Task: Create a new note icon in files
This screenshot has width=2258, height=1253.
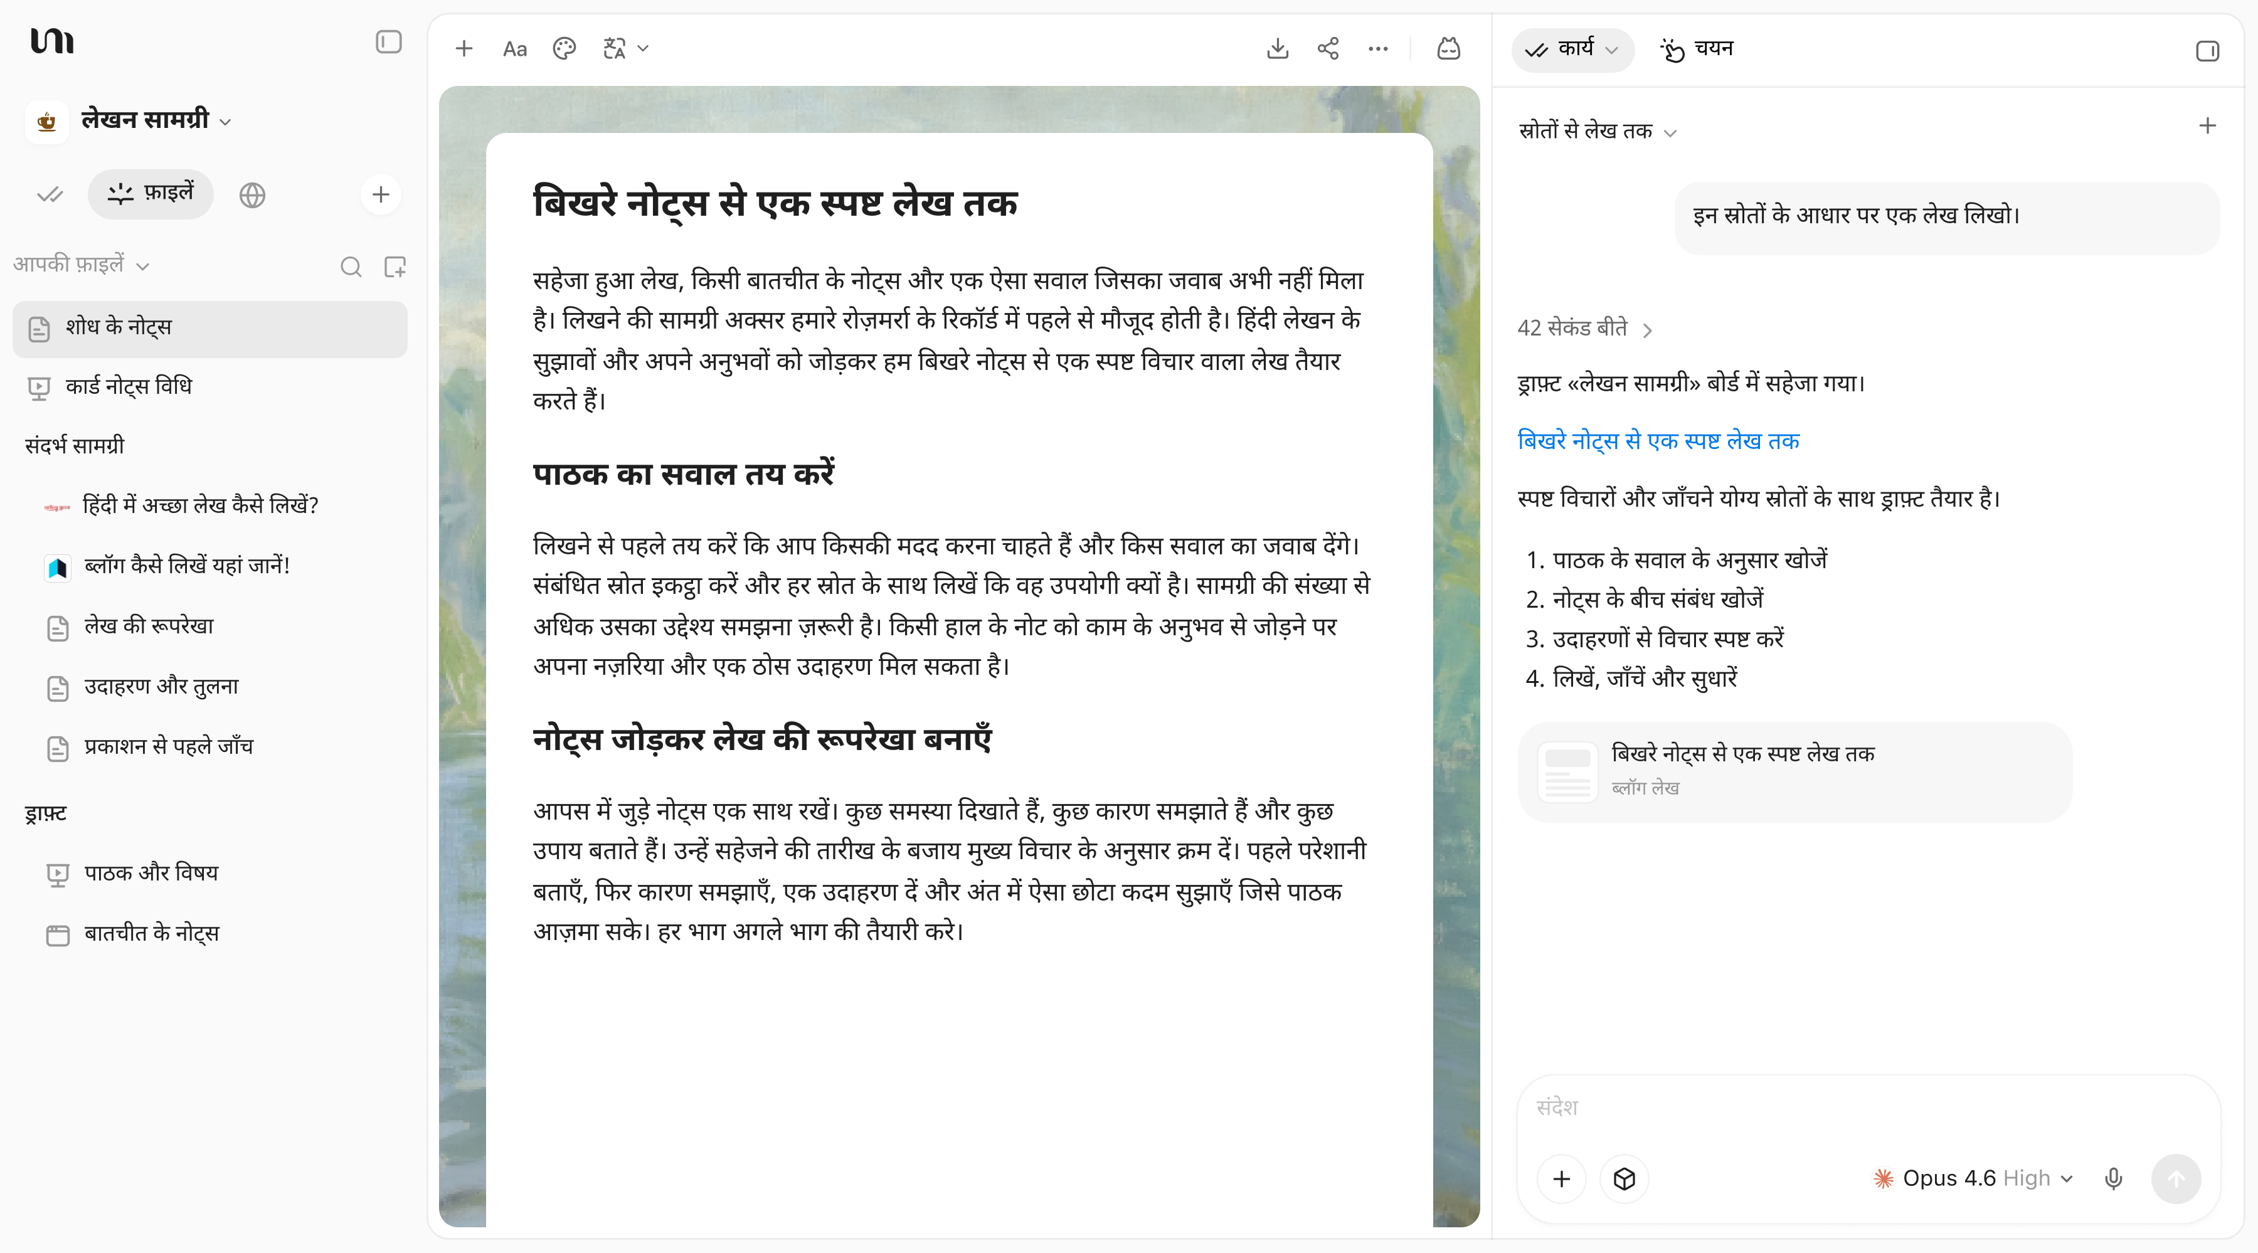Action: 395,267
